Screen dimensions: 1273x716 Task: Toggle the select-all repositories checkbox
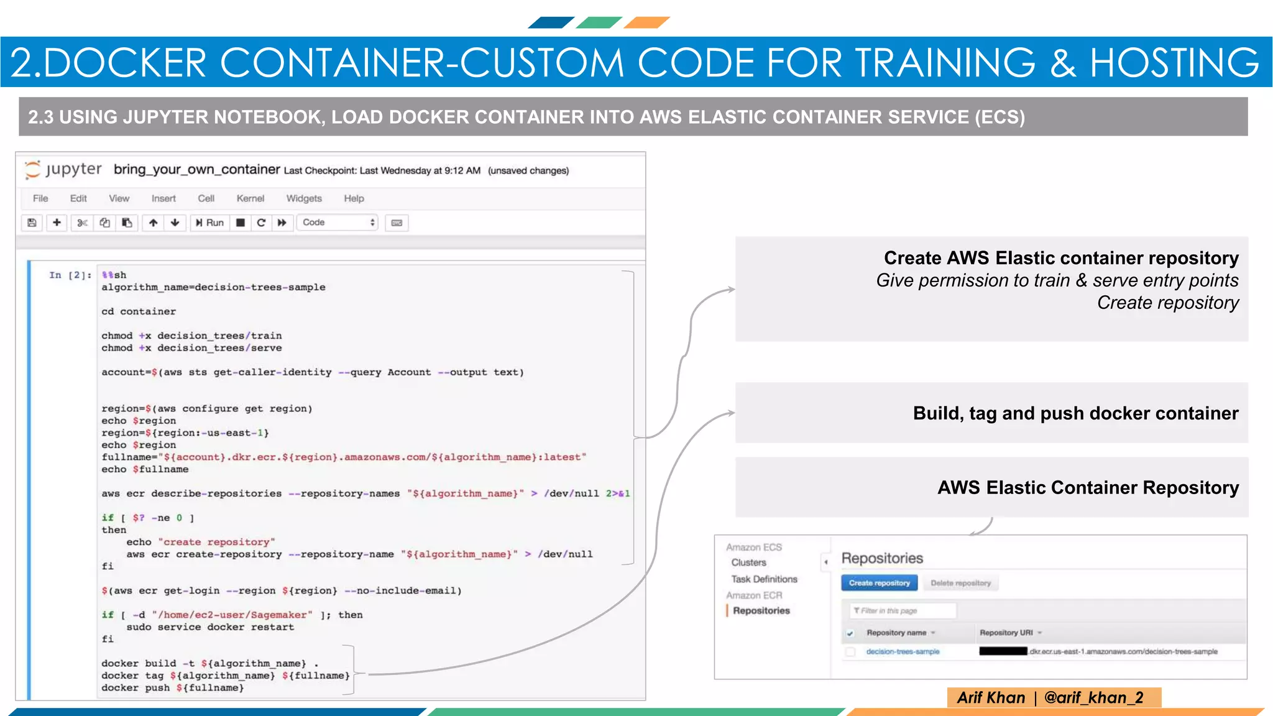click(x=850, y=633)
